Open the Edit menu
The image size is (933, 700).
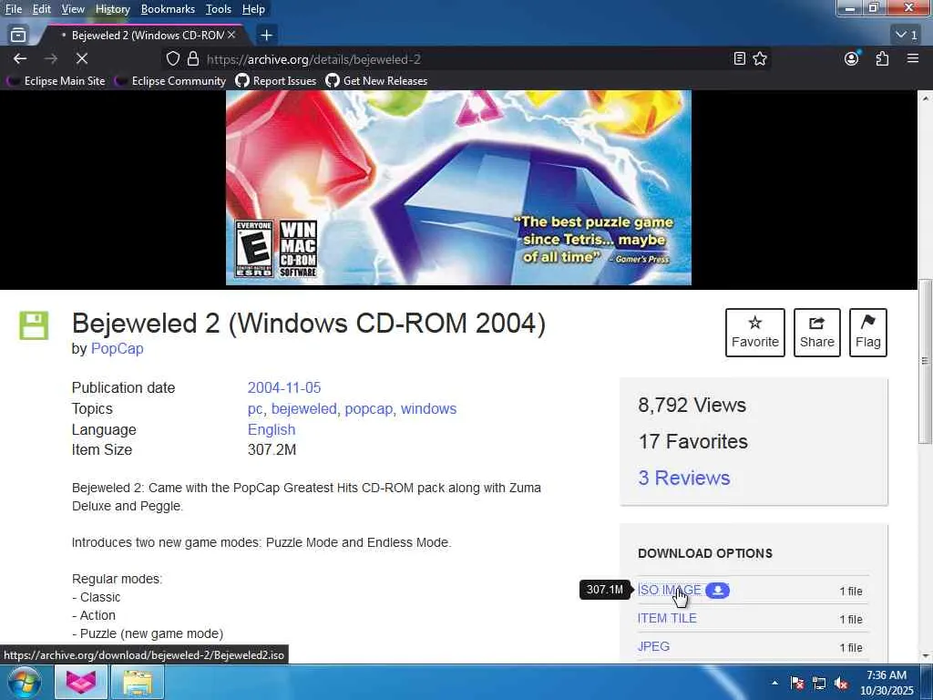click(x=42, y=9)
